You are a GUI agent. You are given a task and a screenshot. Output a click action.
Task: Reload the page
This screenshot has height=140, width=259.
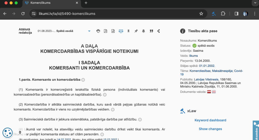point(23,14)
